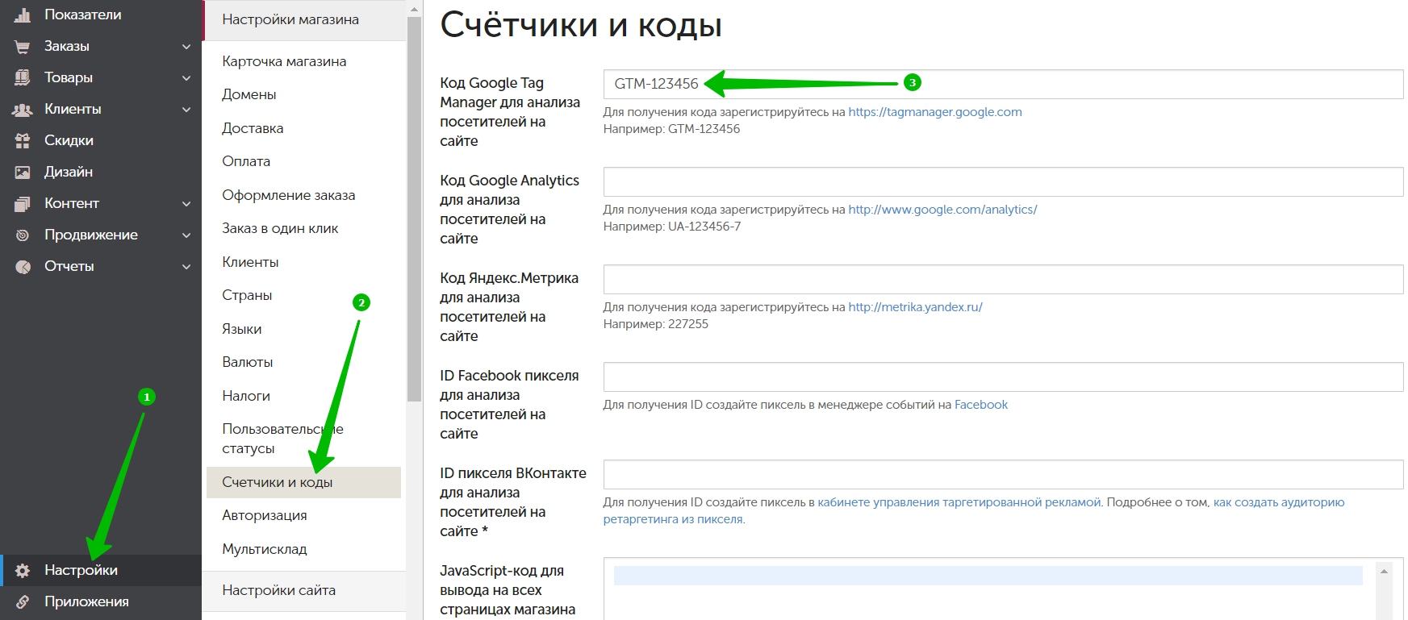Go to Доставка settings

[253, 128]
